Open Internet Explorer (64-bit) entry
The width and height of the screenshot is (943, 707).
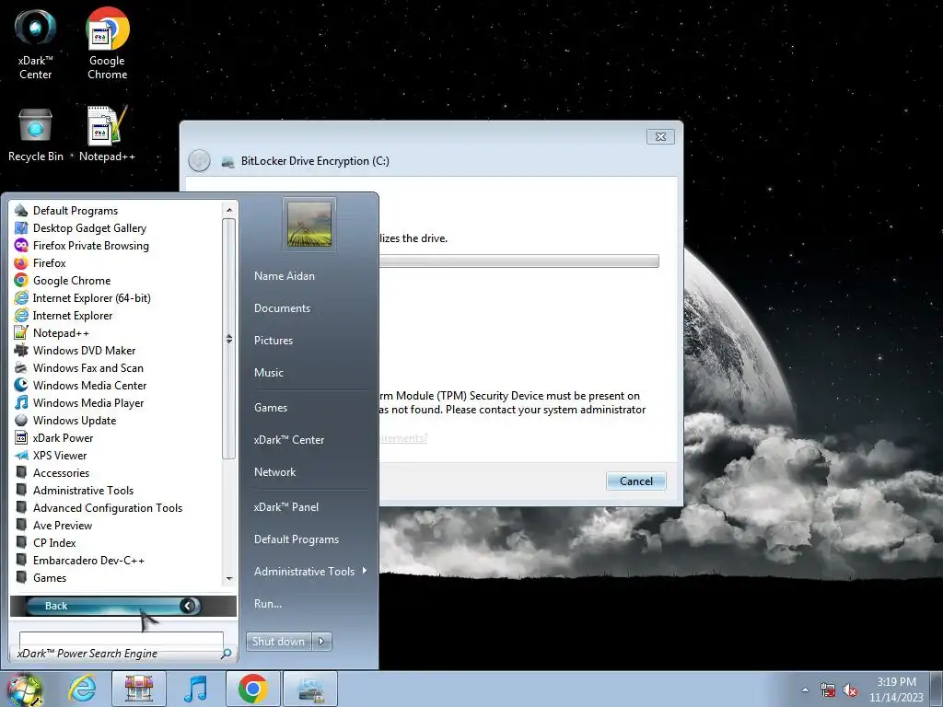point(82,297)
